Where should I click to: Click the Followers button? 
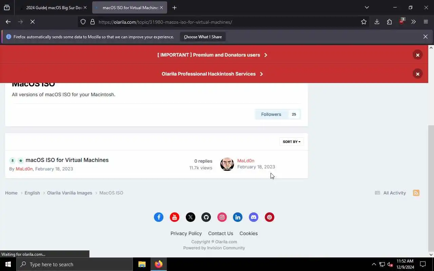[271, 114]
